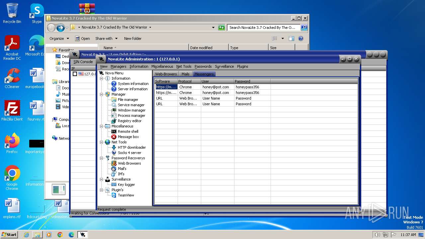Open the Managers menu

(x=118, y=66)
